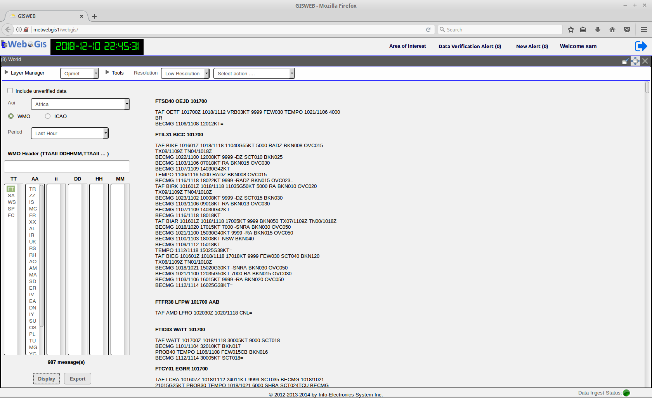Select WS in the TT list
The width and height of the screenshot is (652, 398).
click(x=12, y=202)
